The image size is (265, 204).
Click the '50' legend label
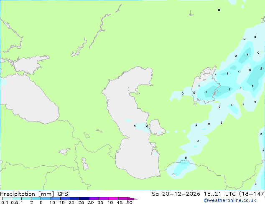(129, 202)
